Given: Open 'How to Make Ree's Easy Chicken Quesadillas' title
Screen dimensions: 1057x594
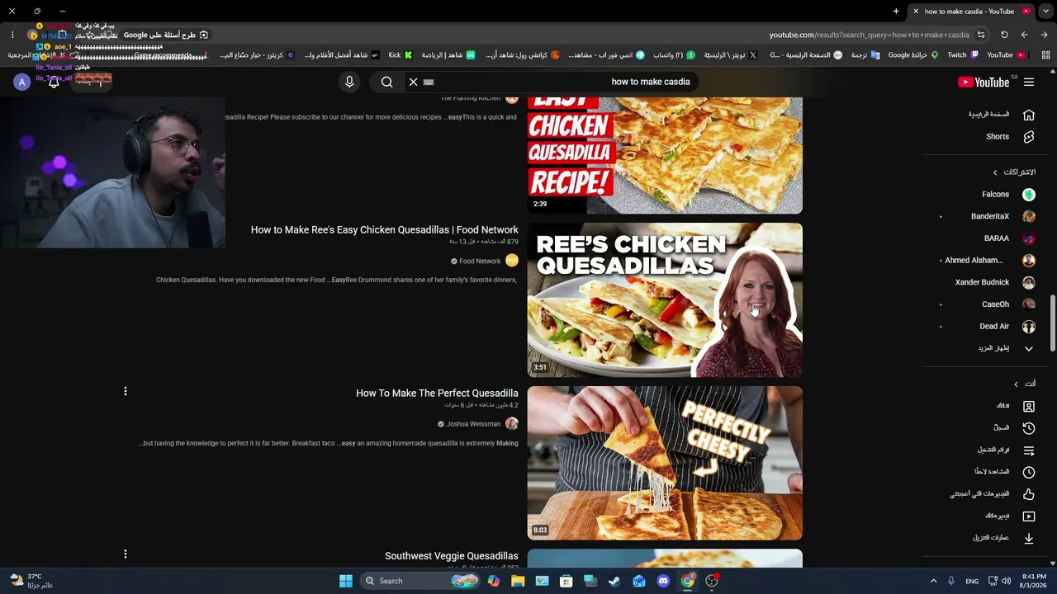Looking at the screenshot, I should pos(385,230).
